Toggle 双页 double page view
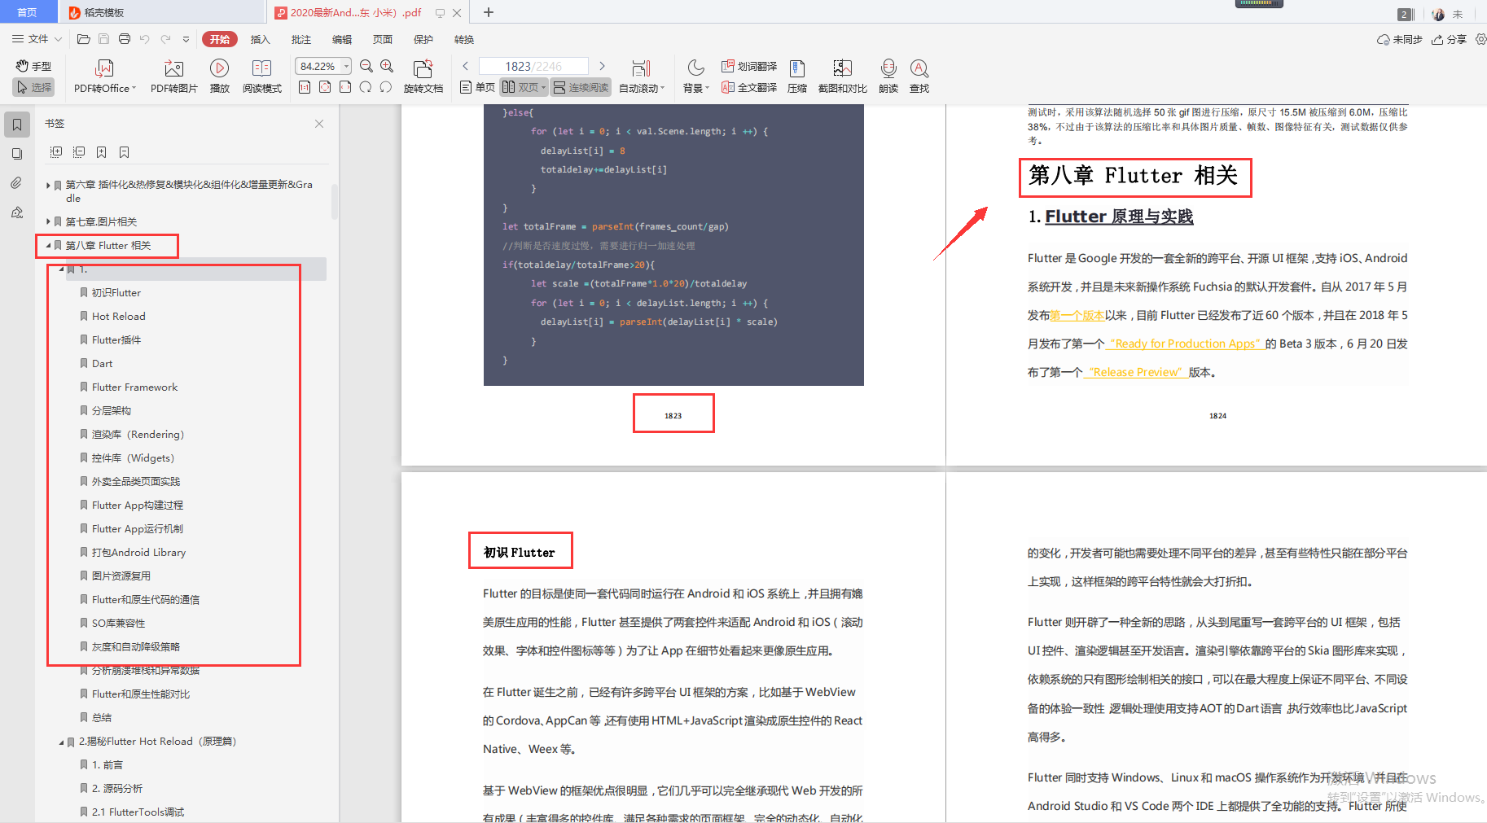Screen dimensions: 1487x823 (x=524, y=87)
